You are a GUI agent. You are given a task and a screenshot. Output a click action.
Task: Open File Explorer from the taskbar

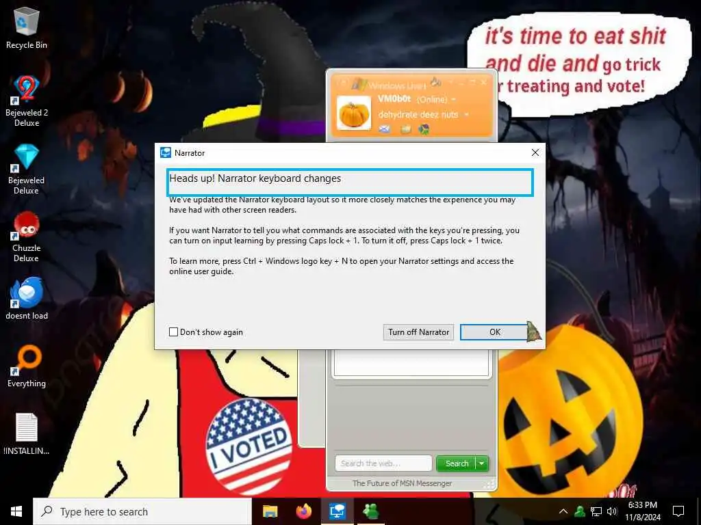click(270, 511)
